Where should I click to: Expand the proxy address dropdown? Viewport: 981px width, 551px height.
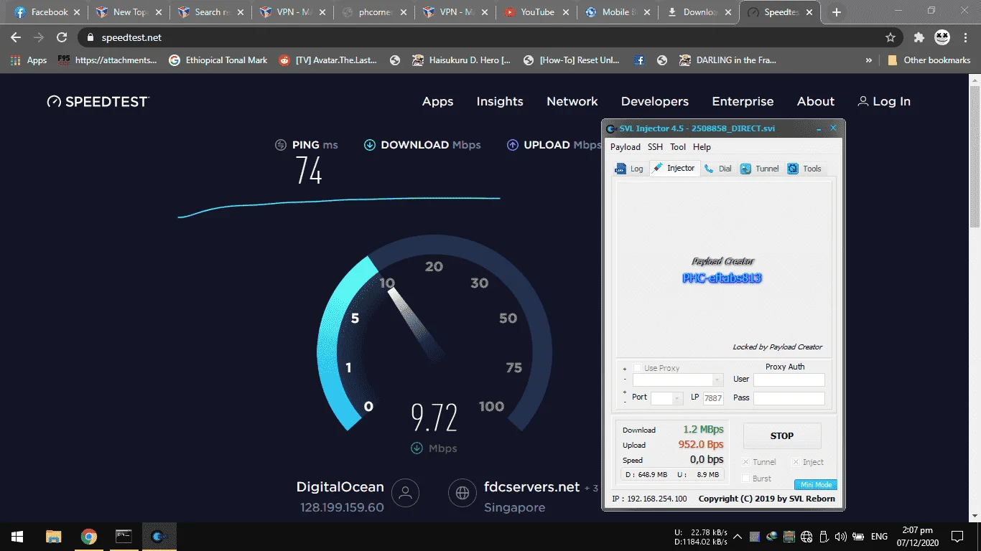[717, 380]
